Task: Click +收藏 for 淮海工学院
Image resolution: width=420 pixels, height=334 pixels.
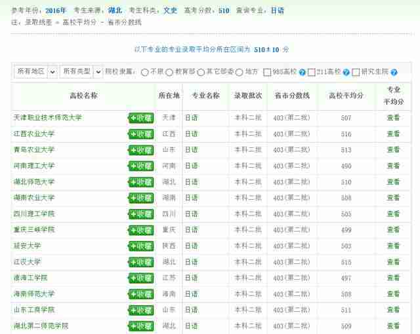Action: click(x=141, y=278)
